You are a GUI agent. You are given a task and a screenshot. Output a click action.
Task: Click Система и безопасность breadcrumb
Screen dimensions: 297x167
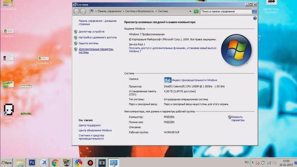tap(139, 11)
